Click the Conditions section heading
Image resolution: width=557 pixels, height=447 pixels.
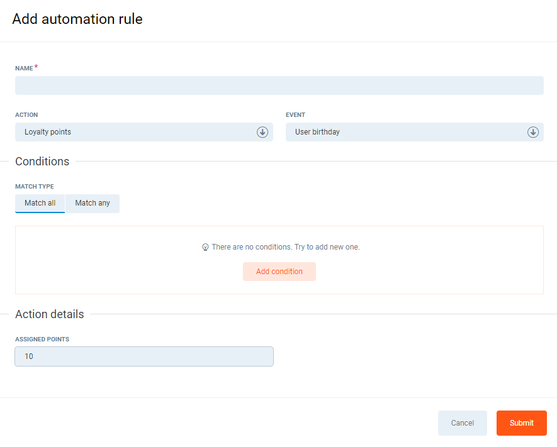[x=42, y=162]
